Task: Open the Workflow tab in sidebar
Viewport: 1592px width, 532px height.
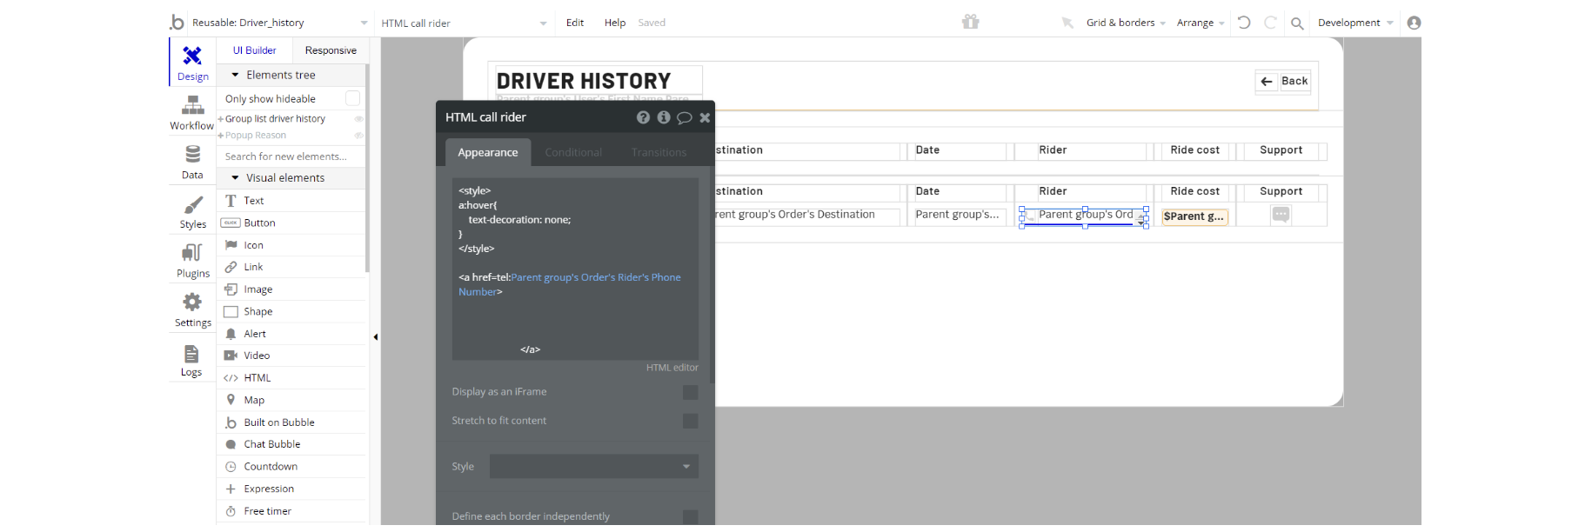Action: pos(192,113)
